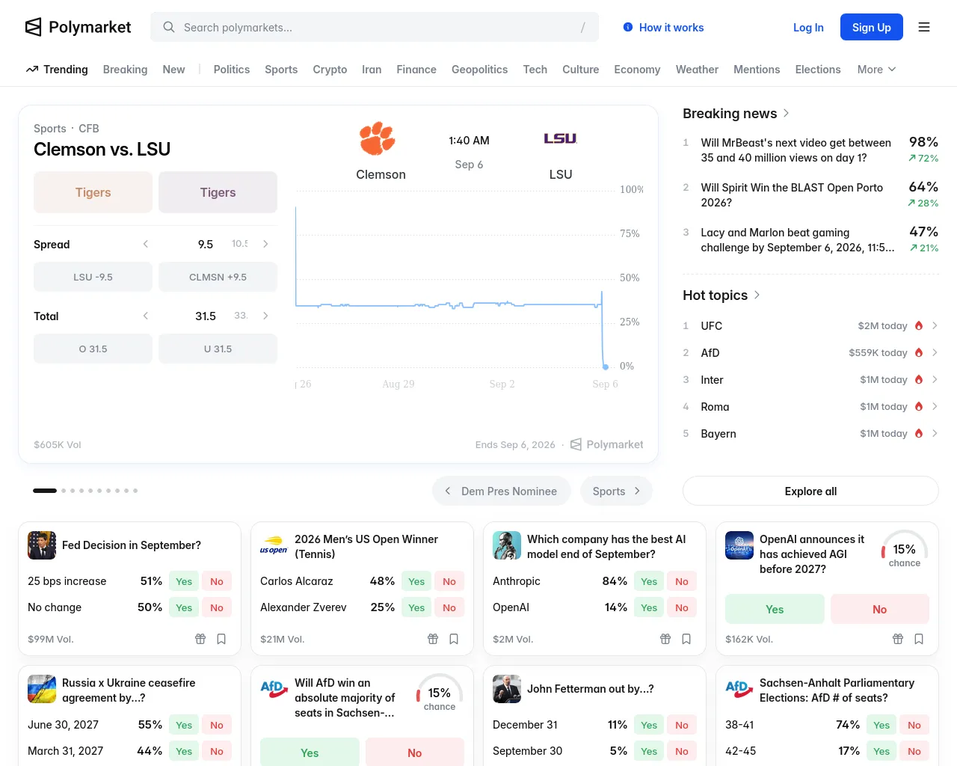The width and height of the screenshot is (957, 766).
Task: Open the Politics category
Action: 232,69
